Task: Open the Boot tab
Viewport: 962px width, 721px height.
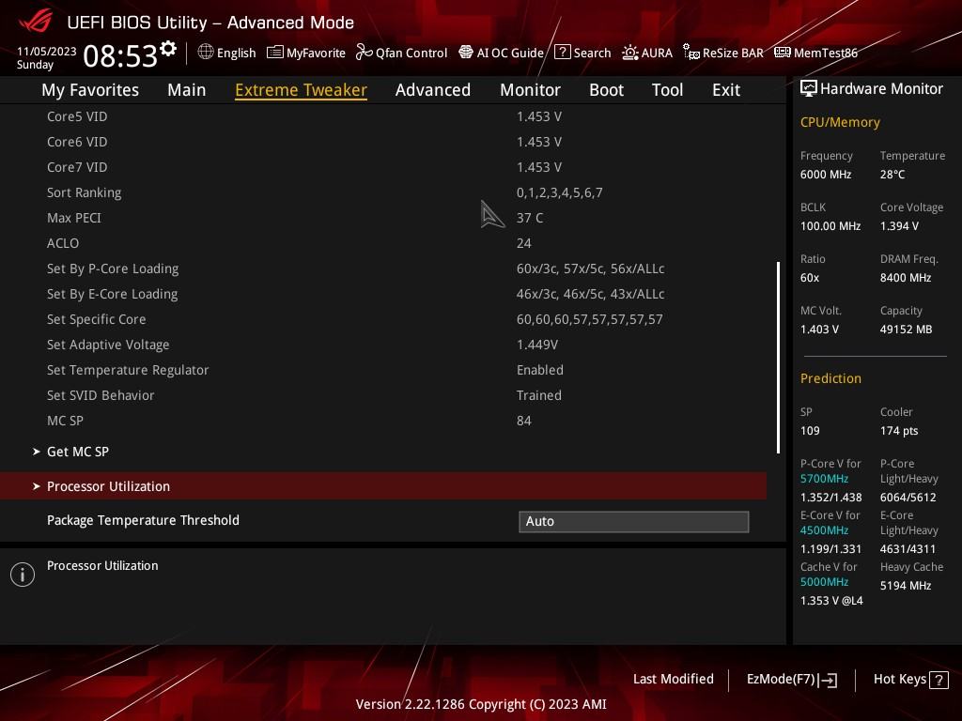Action: point(606,89)
